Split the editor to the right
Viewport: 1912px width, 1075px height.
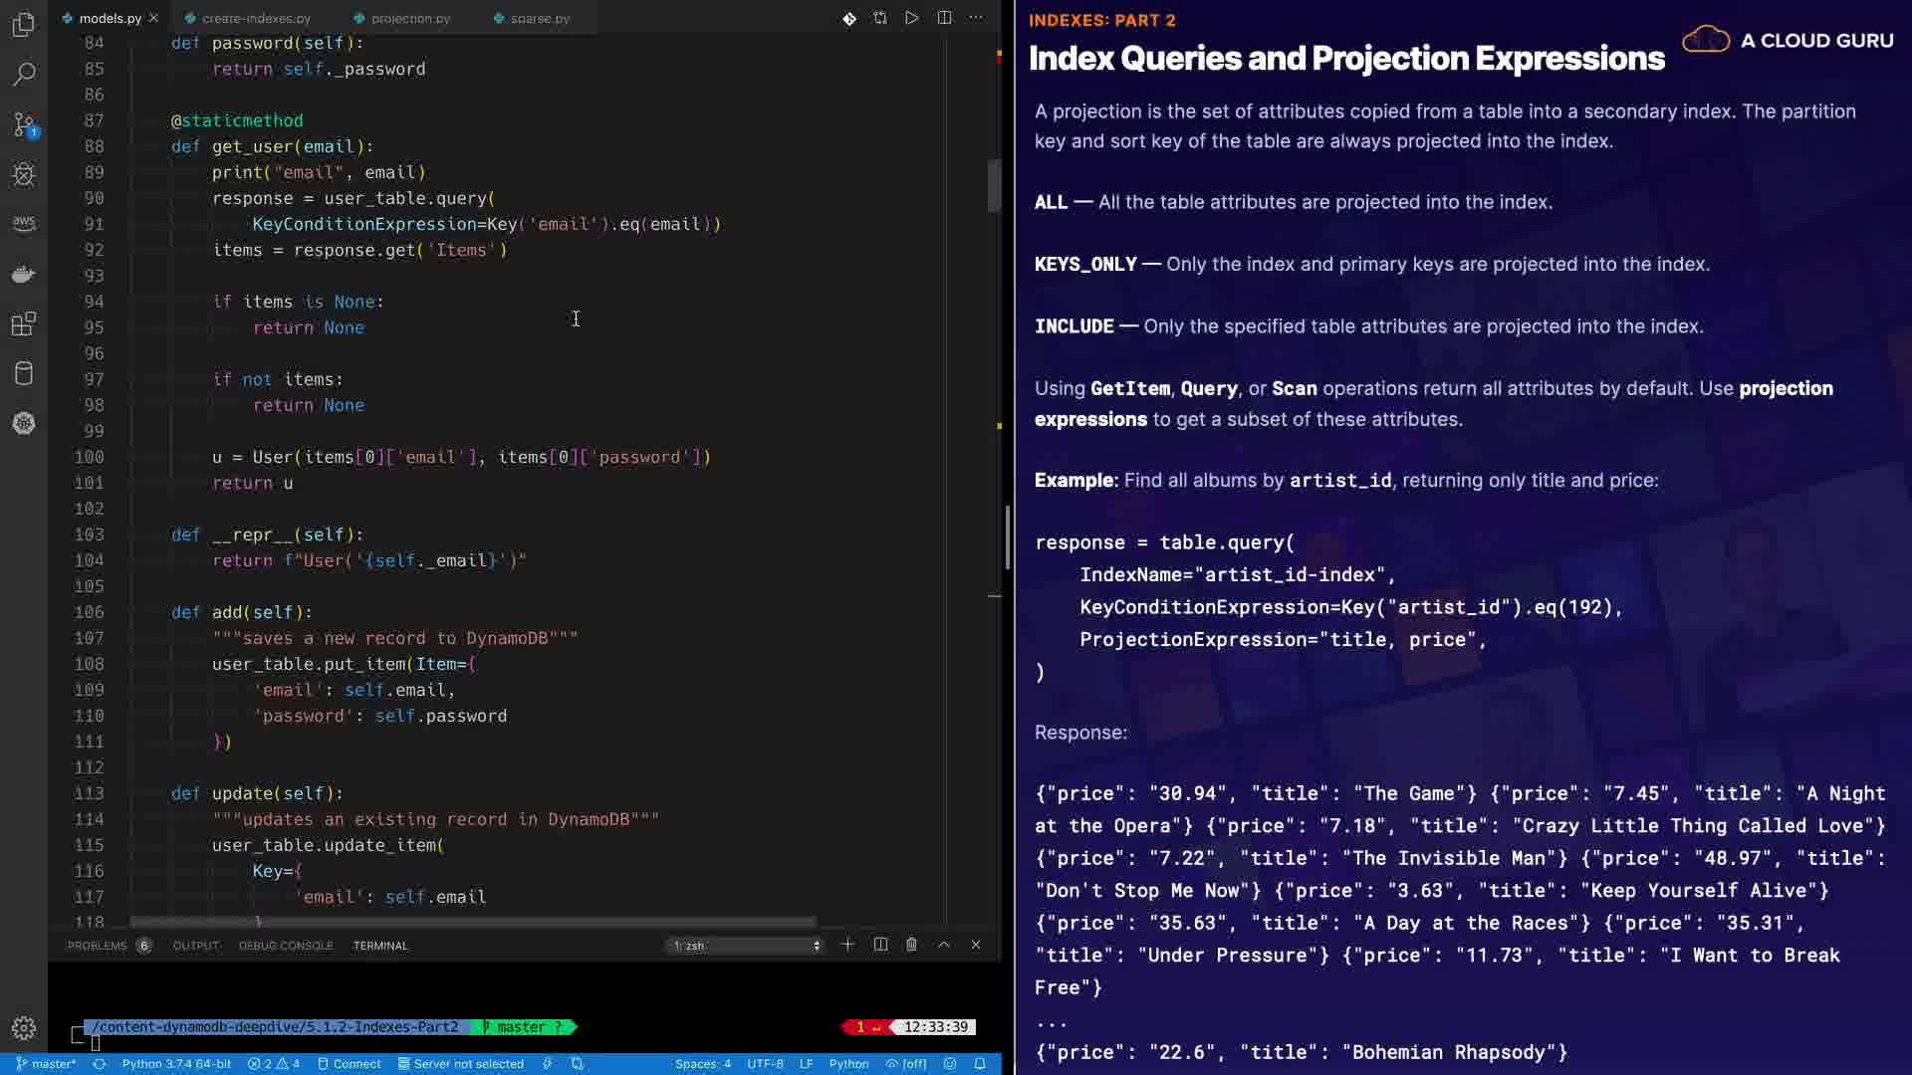point(944,18)
